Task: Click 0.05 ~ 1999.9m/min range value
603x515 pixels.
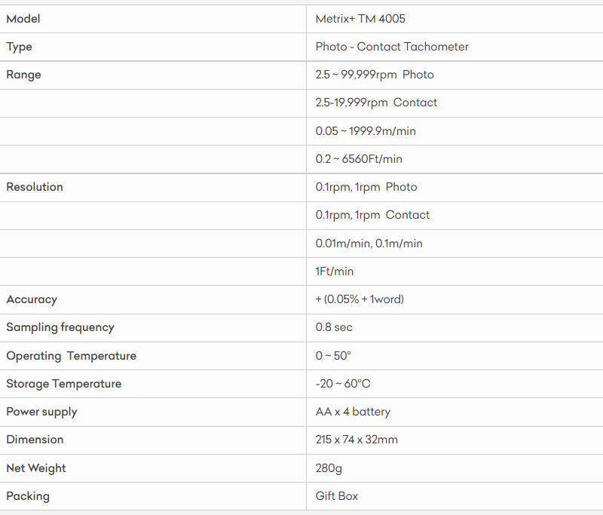Action: click(366, 131)
